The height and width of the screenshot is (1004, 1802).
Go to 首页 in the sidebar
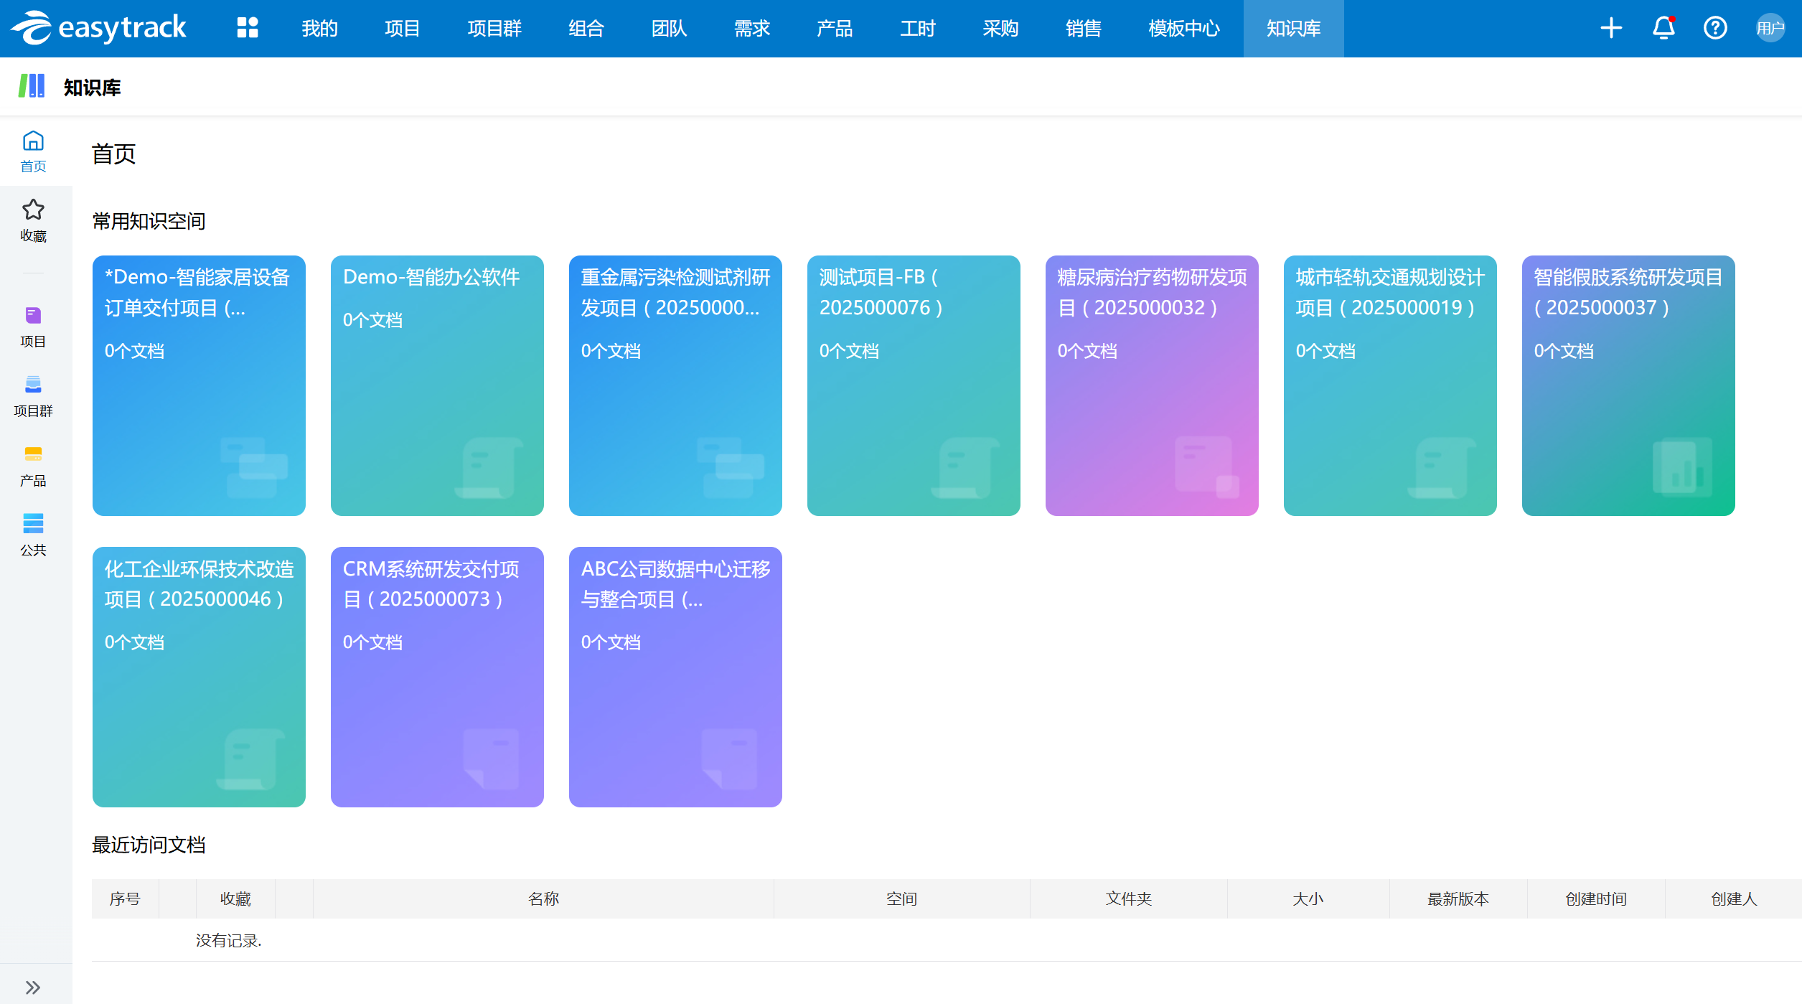pyautogui.click(x=33, y=151)
